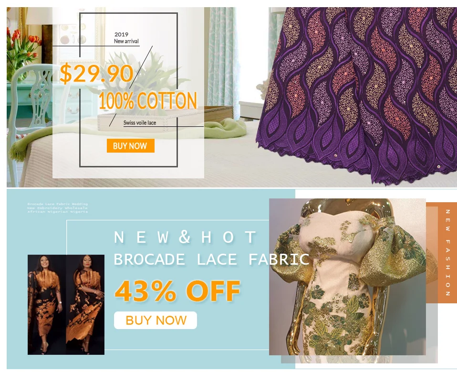
Task: Click the 2019 New arrival label
Action: 126,38
